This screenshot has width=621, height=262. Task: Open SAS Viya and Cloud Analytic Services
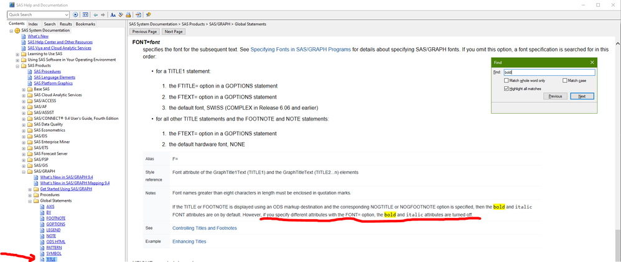click(59, 48)
